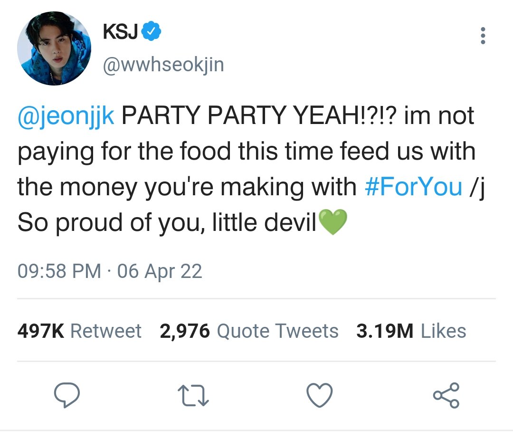Click the green heart emoji

pyautogui.click(x=332, y=222)
